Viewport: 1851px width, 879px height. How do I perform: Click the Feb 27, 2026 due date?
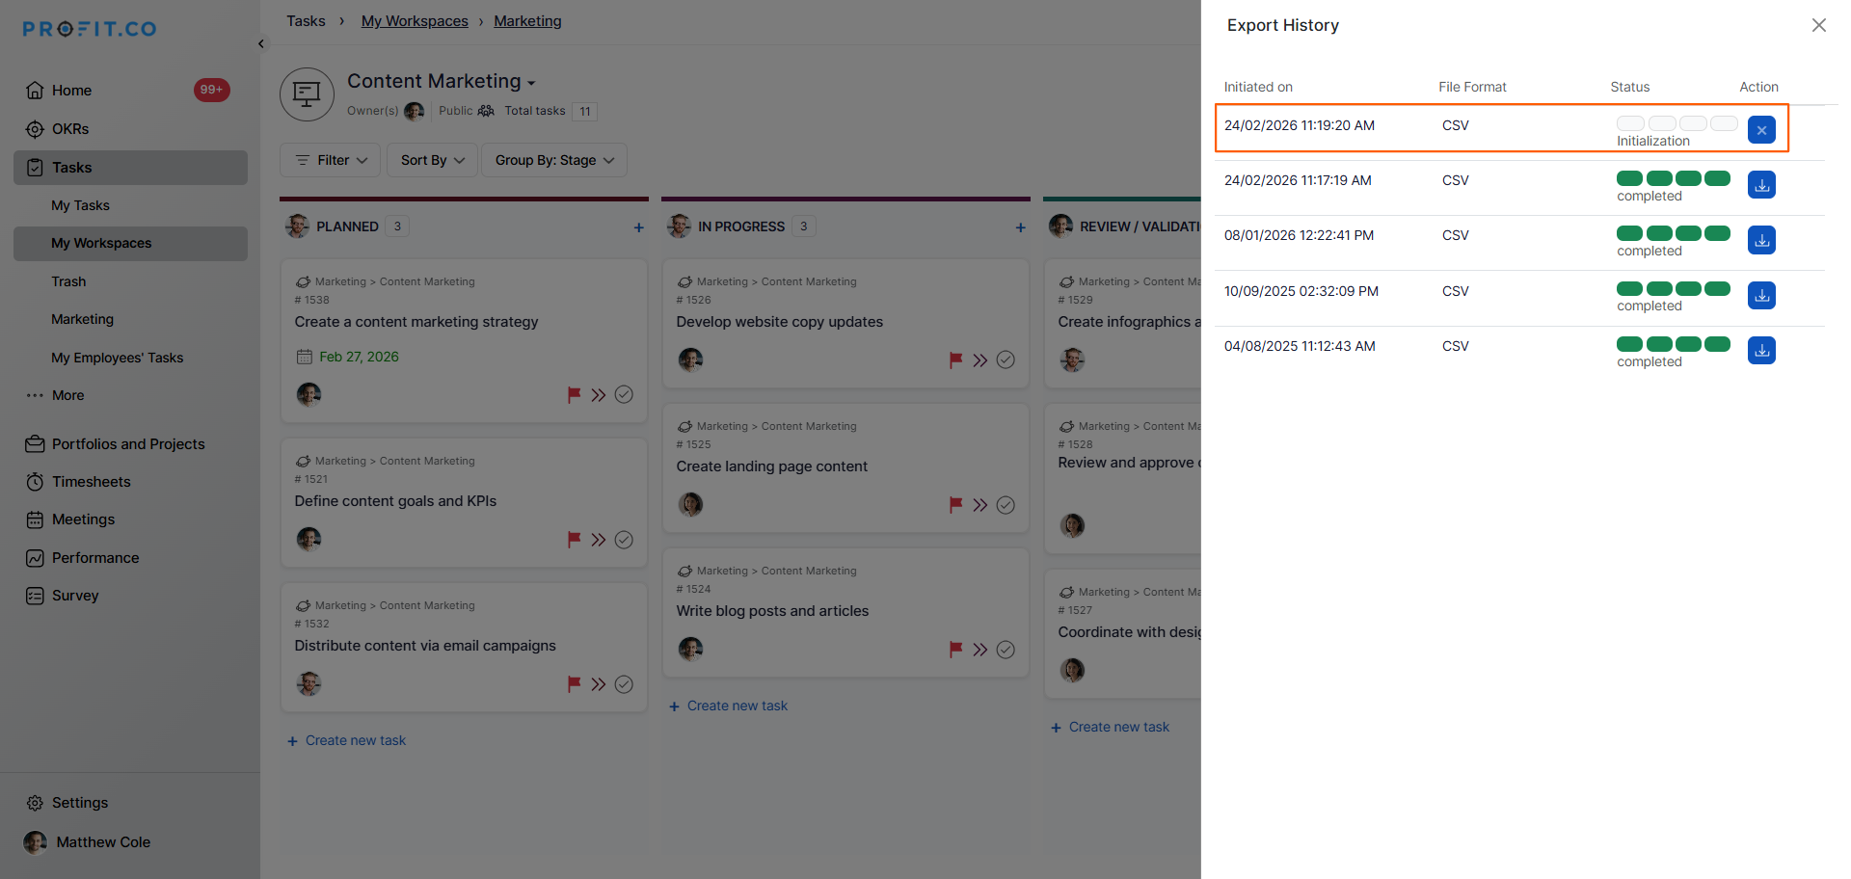pyautogui.click(x=359, y=357)
